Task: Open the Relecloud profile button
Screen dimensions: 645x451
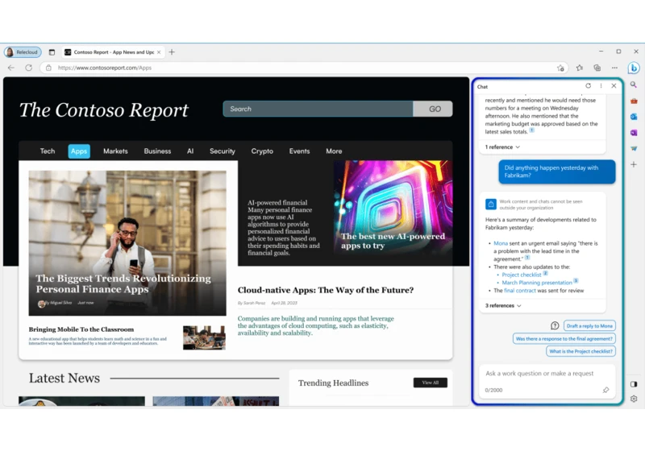Action: click(x=23, y=52)
